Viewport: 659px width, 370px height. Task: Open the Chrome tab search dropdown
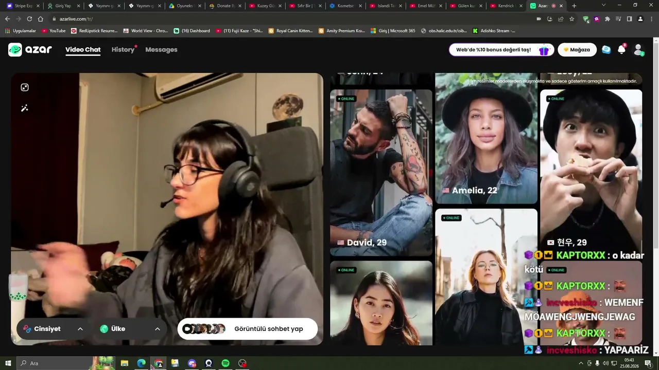603,6
